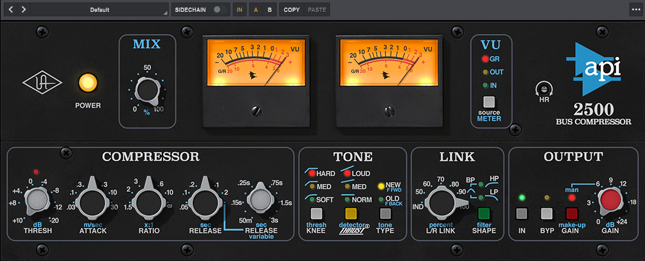Click the MIX percent knob
Screen dimensions: 645x261
[146, 93]
